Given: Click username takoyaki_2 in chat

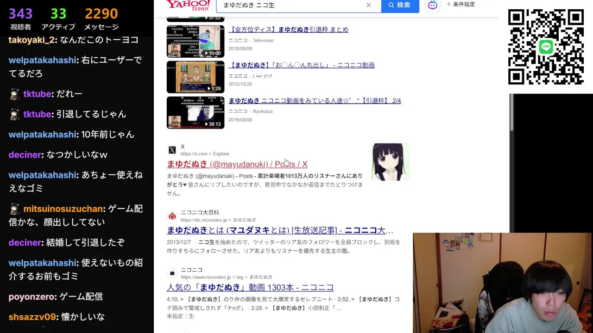Looking at the screenshot, I should (32, 40).
